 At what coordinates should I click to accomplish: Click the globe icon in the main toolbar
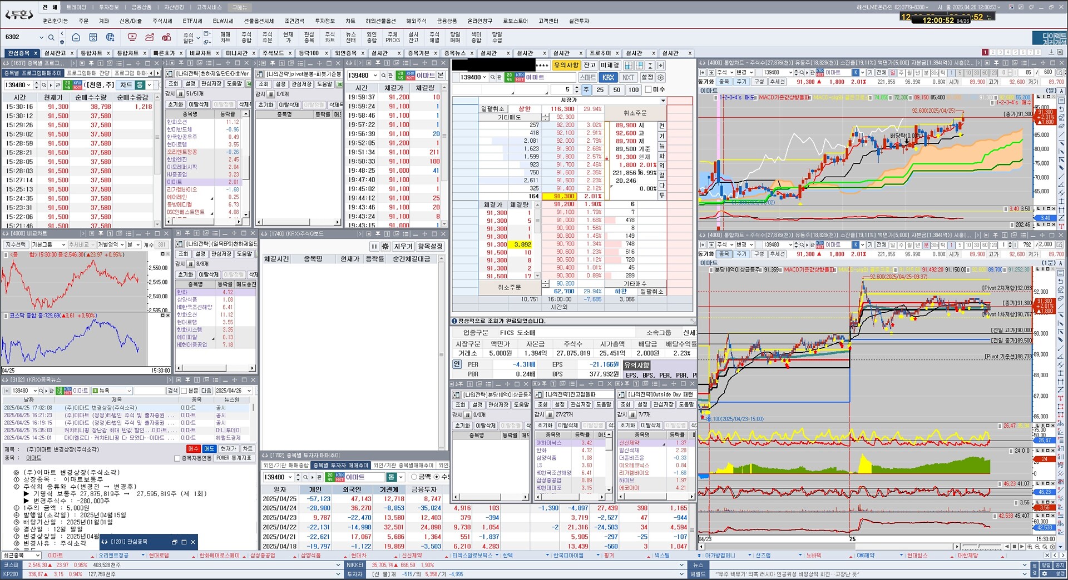(110, 37)
